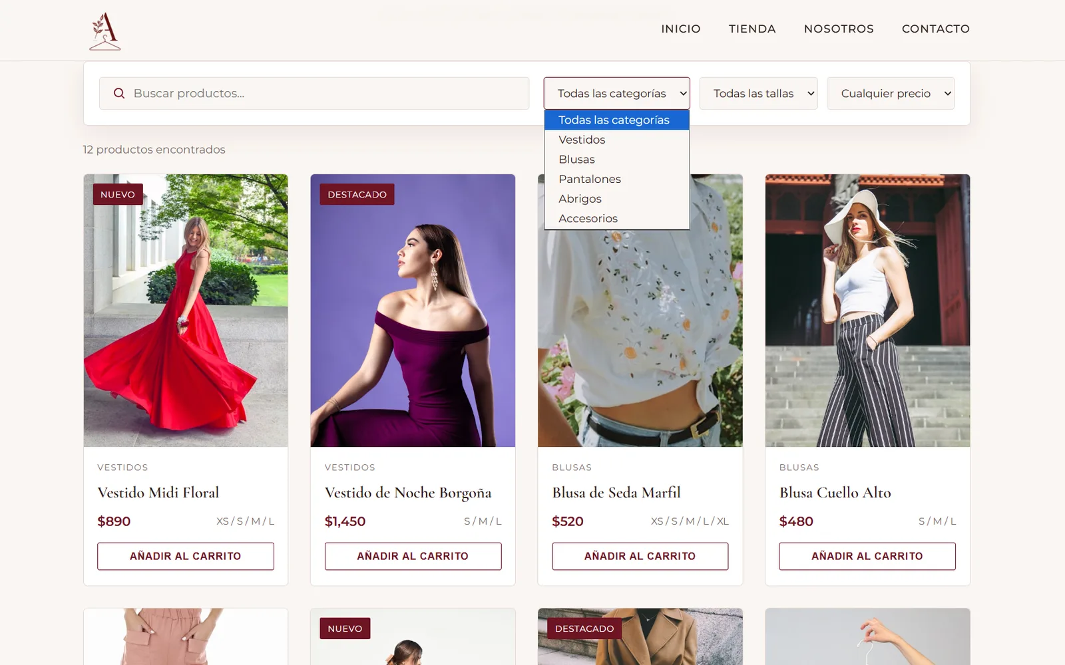Image resolution: width=1065 pixels, height=665 pixels.
Task: Visit the CONTACTO page
Action: point(935,29)
